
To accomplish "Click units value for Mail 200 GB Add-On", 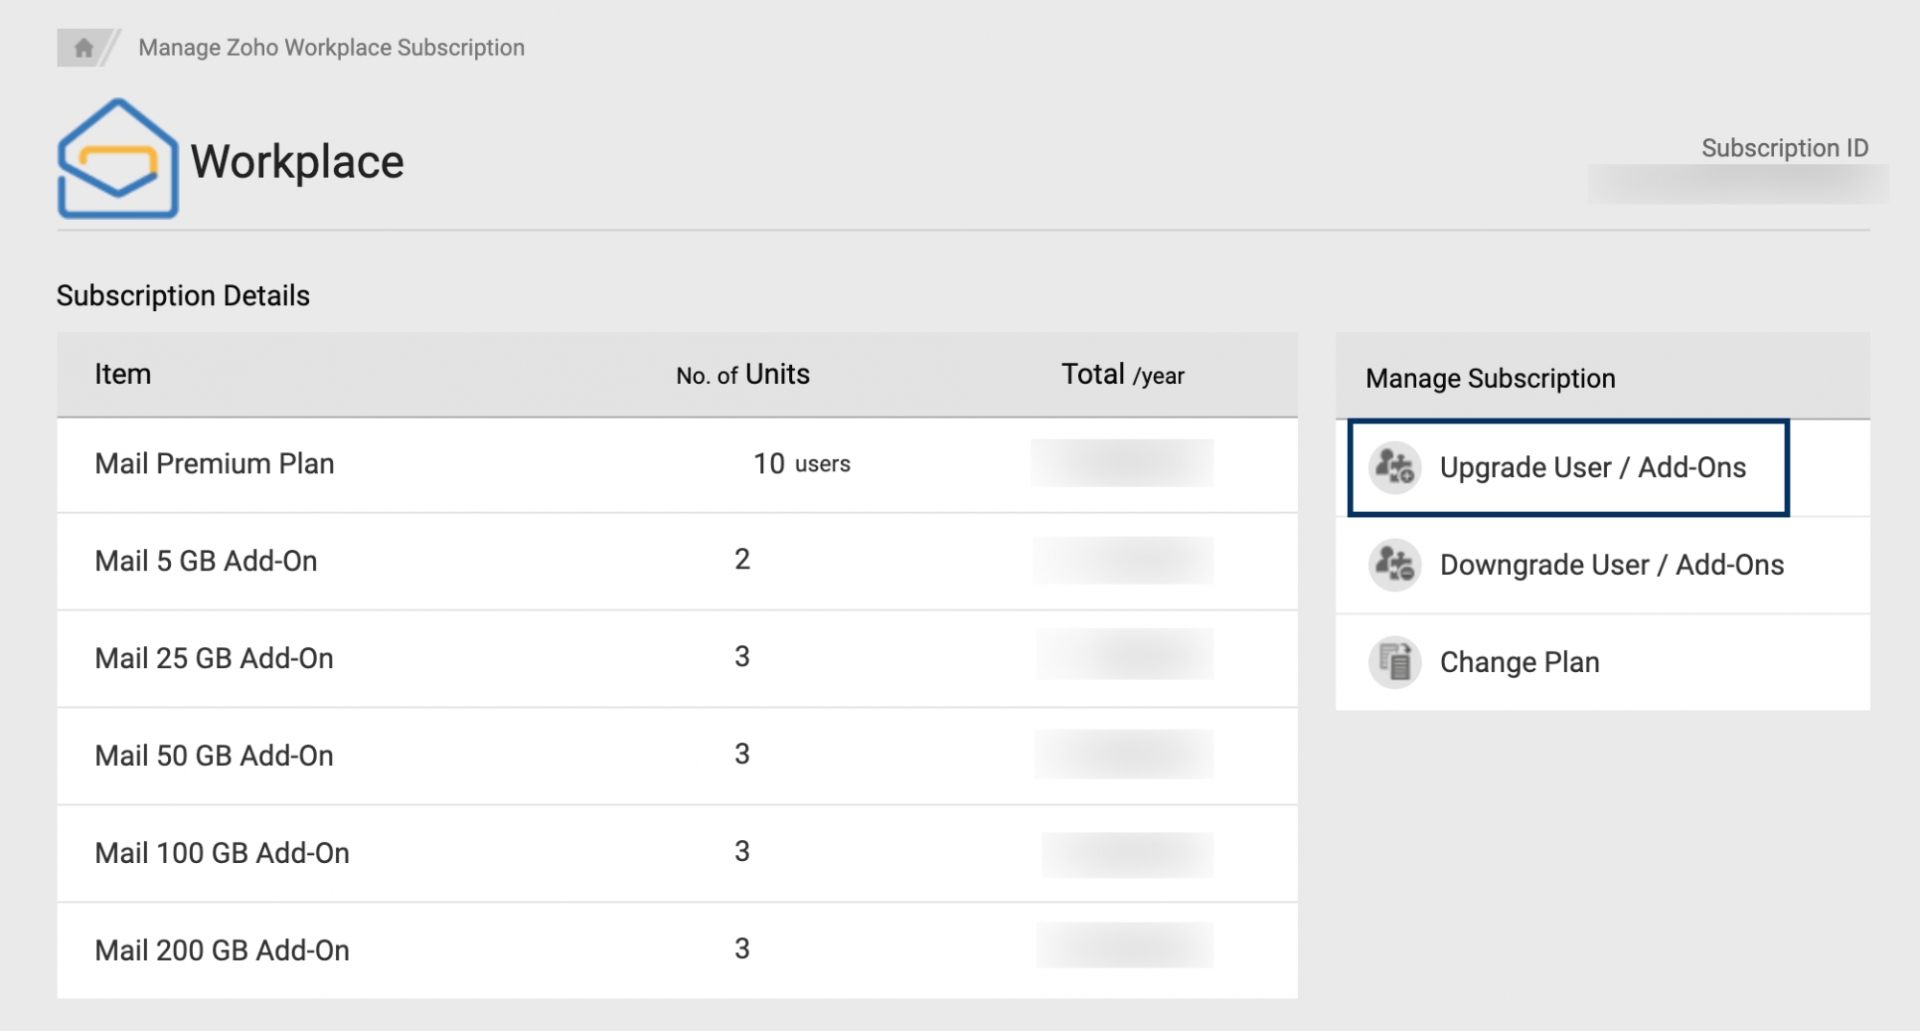I will click(742, 948).
